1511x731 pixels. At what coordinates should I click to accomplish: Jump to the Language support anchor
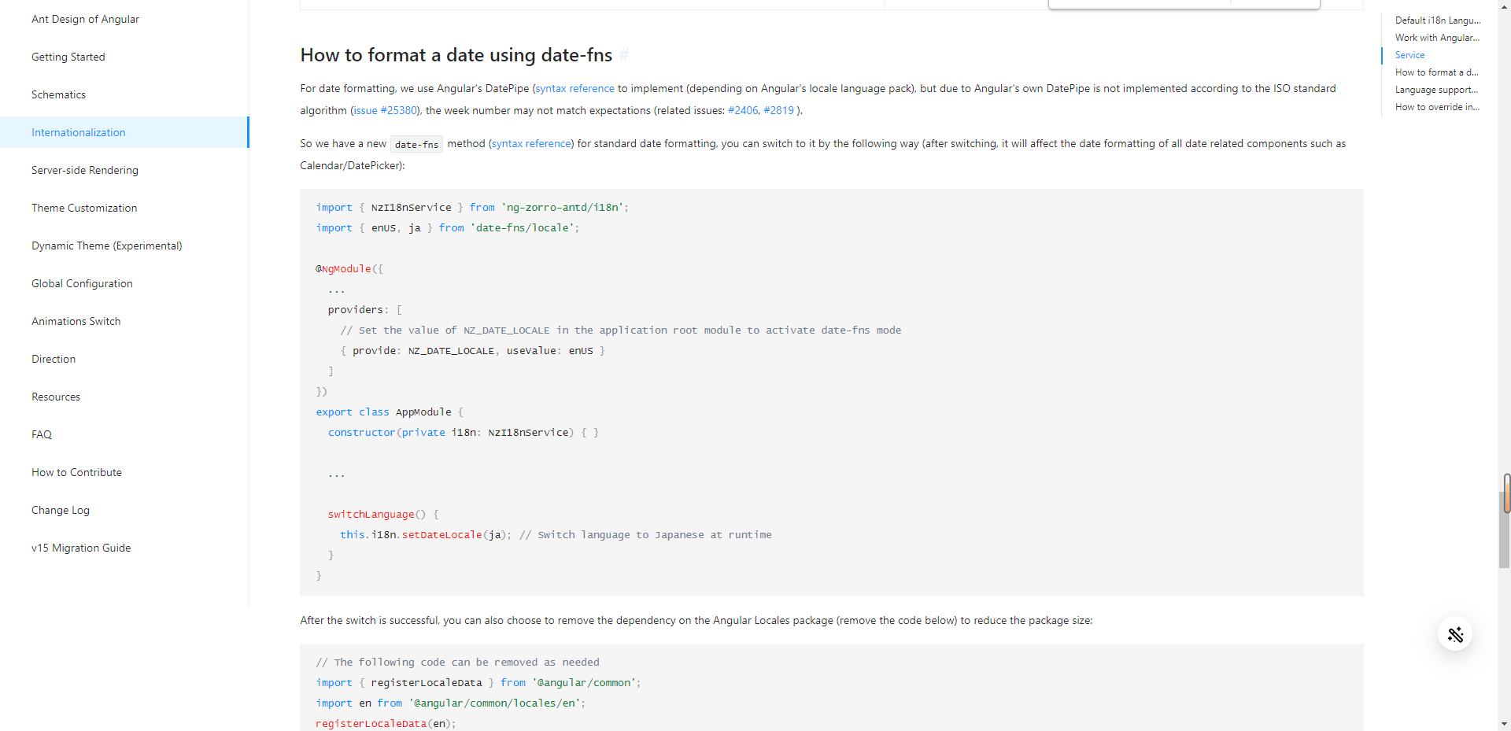point(1437,90)
